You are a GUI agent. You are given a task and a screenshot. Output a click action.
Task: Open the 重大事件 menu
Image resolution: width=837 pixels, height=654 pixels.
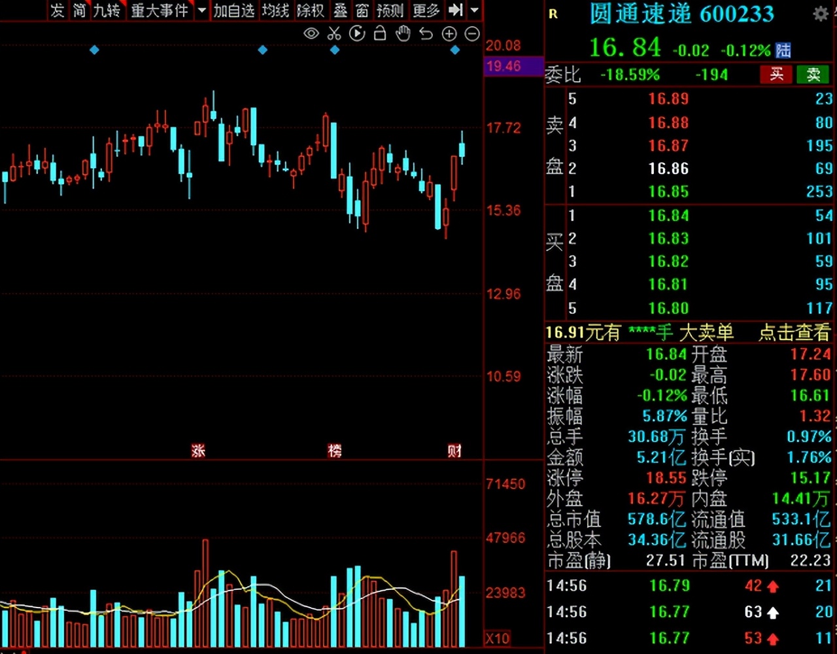coord(160,10)
